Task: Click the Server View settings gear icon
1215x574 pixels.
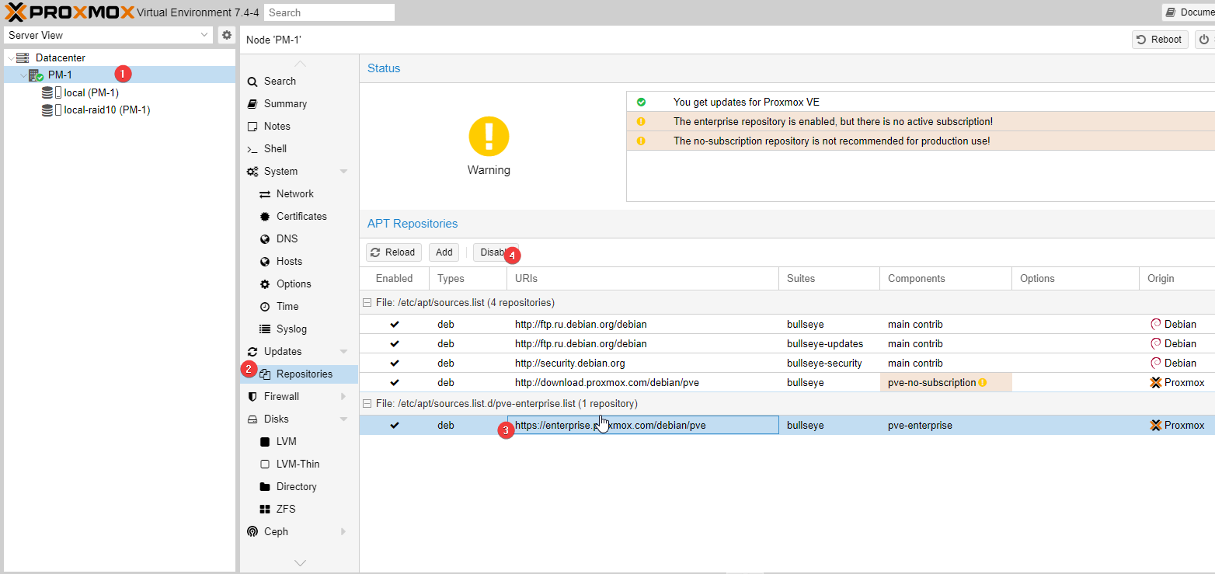Action: pyautogui.click(x=226, y=35)
